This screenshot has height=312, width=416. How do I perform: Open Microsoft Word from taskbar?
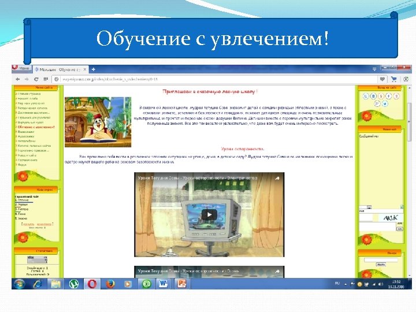(164, 284)
